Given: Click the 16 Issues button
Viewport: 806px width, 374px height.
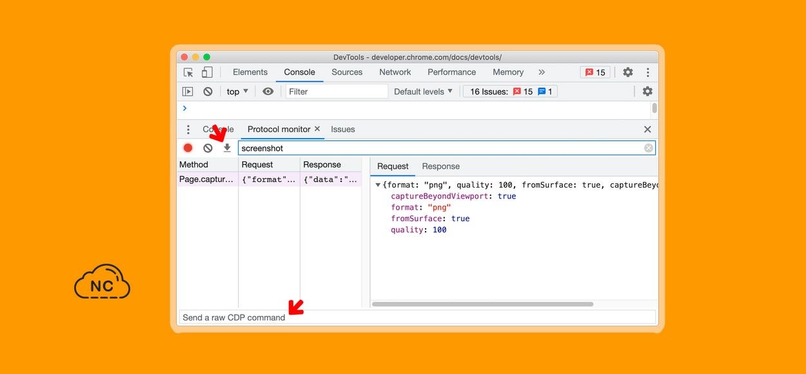Looking at the screenshot, I should (x=510, y=92).
